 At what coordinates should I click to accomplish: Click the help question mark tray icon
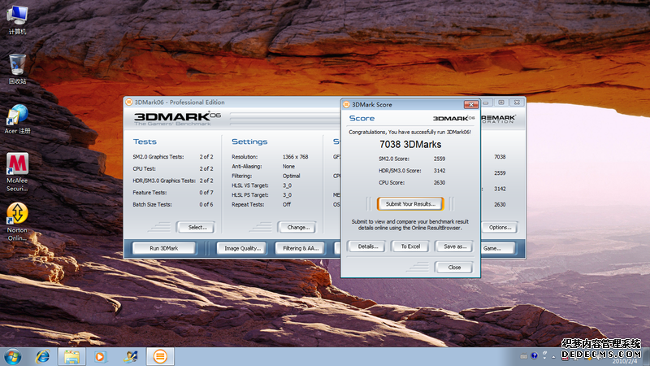click(x=535, y=355)
